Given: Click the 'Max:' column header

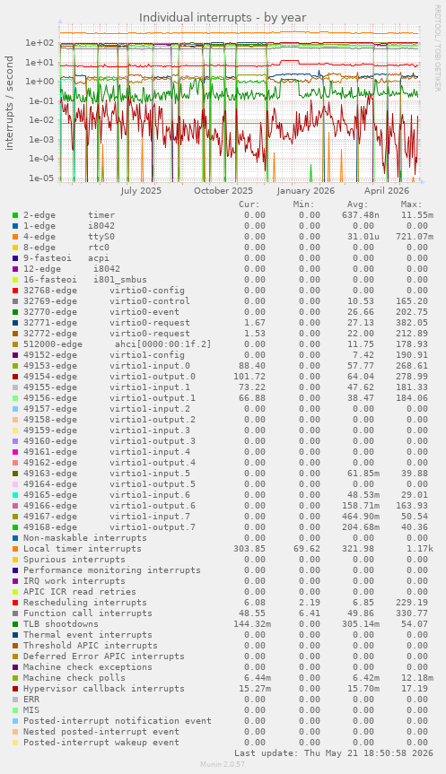Looking at the screenshot, I should [x=411, y=204].
